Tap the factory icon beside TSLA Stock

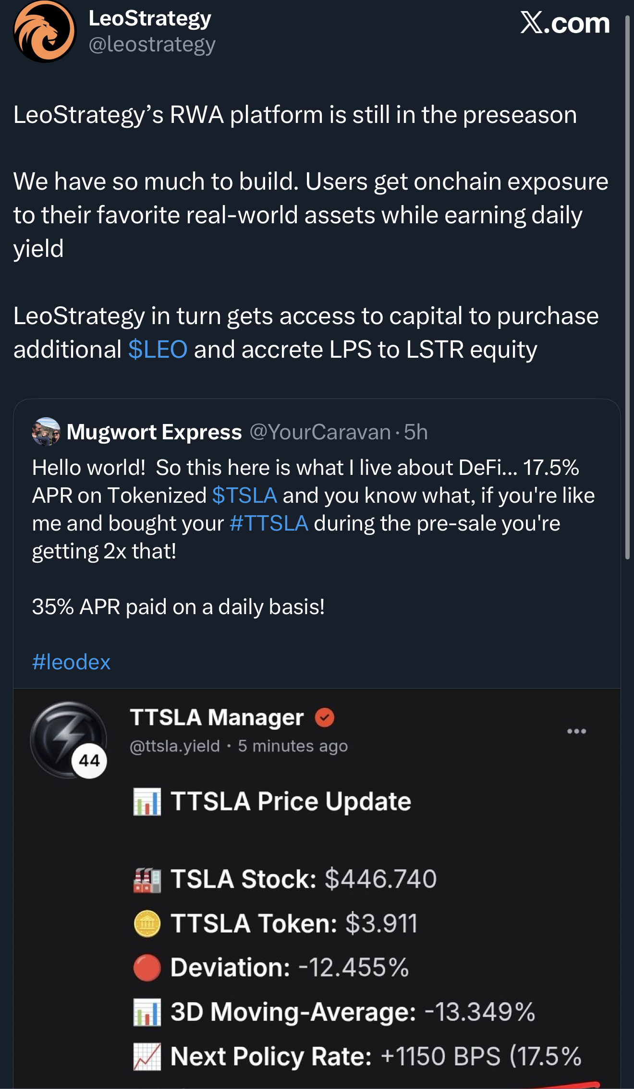(147, 880)
